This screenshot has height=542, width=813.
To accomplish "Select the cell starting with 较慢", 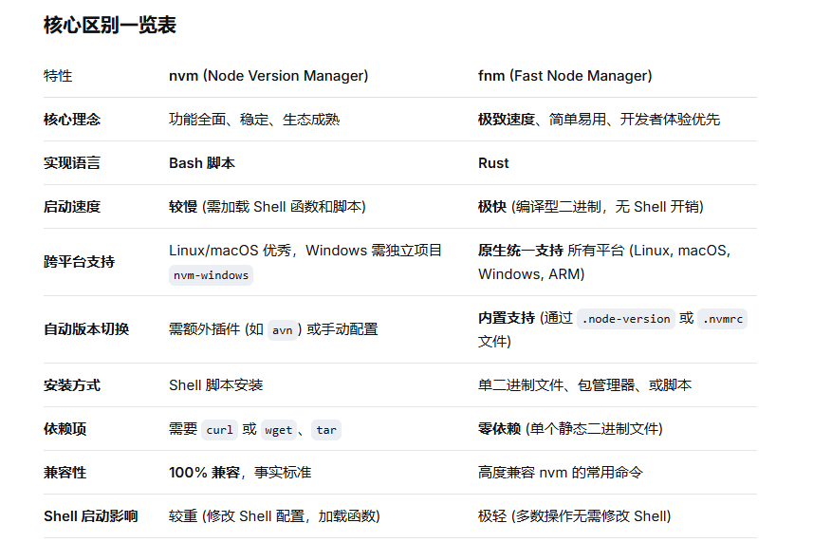I will click(268, 206).
